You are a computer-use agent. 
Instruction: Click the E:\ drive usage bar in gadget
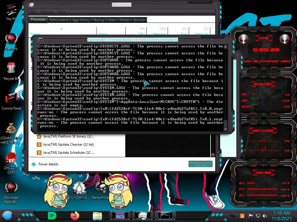(262, 195)
